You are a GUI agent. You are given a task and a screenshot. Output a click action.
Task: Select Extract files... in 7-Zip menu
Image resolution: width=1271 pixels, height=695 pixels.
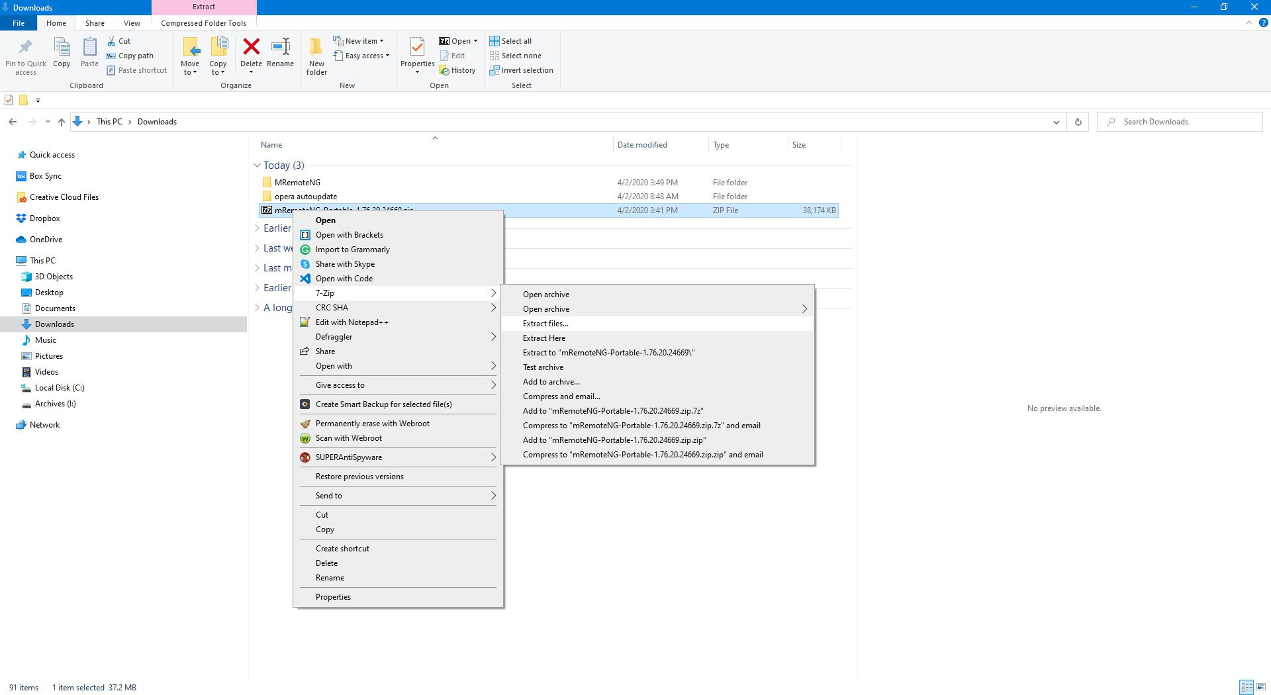pos(657,324)
